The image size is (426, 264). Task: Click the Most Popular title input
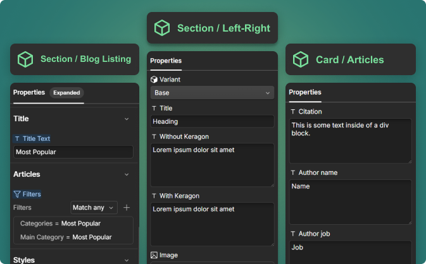point(73,152)
